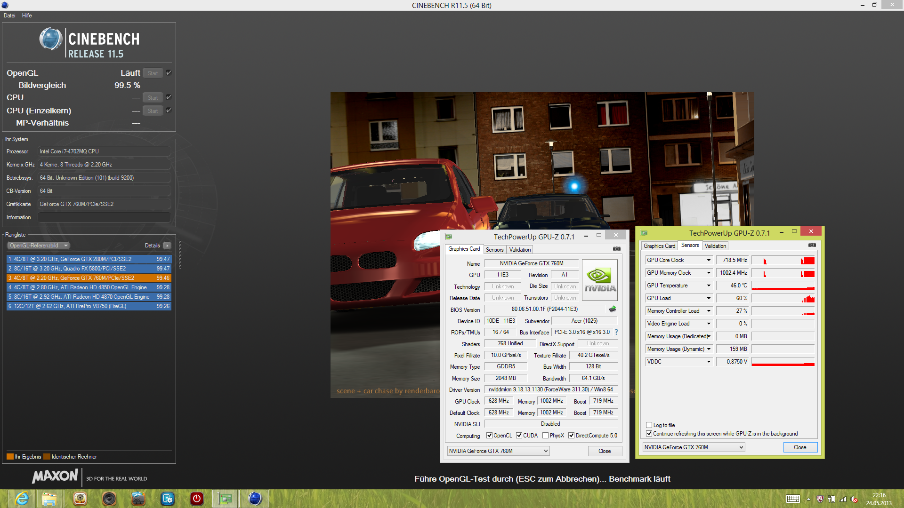
Task: Click the red power icon in taskbar
Action: click(197, 499)
